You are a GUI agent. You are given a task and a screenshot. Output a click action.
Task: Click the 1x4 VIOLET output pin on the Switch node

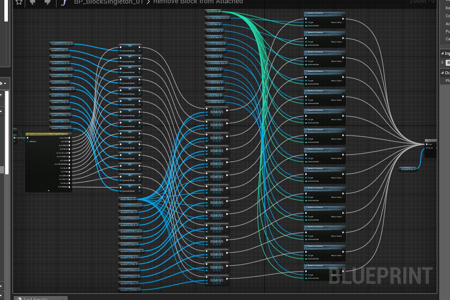(x=69, y=179)
